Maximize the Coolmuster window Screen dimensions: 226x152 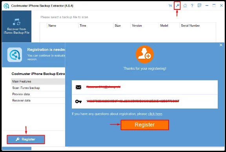click(214, 5)
